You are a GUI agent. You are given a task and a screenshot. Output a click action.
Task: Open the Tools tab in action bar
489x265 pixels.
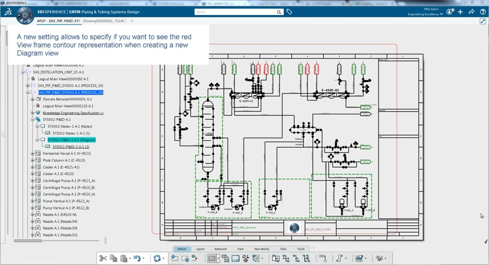point(283,249)
